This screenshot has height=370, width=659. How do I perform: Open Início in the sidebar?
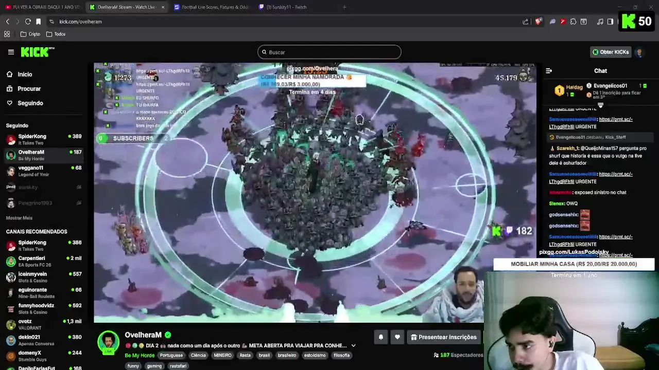25,75
